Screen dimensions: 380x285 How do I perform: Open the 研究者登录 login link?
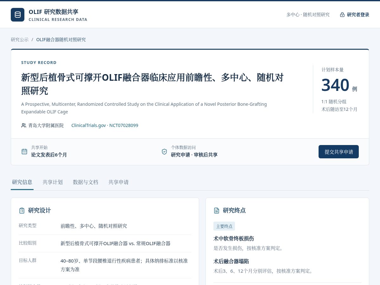click(x=355, y=15)
